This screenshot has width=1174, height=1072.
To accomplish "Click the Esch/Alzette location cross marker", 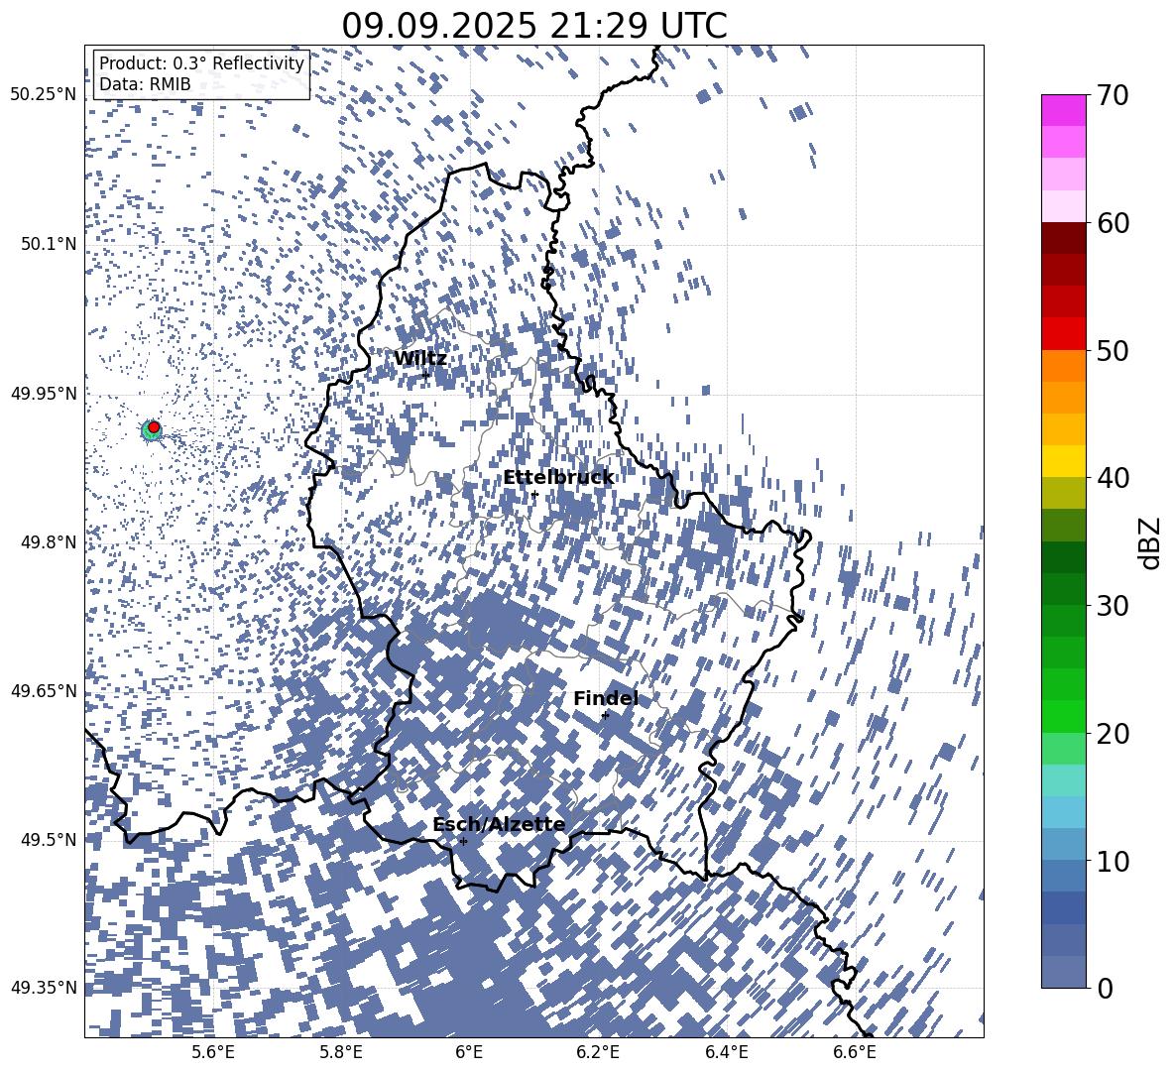I will point(463,841).
